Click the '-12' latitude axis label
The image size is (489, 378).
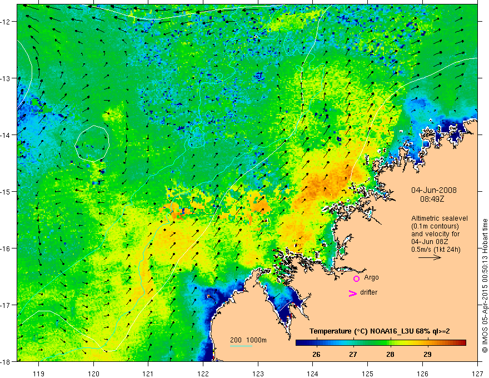[6, 22]
